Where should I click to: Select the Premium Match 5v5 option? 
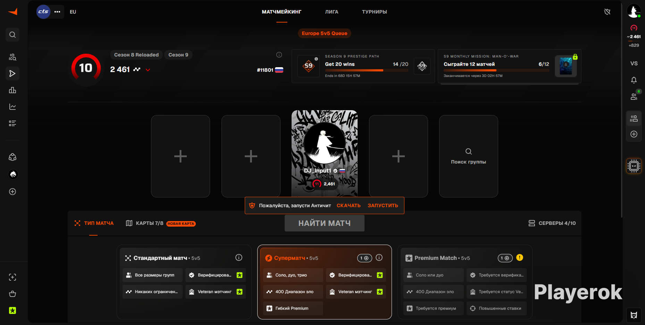click(465, 282)
